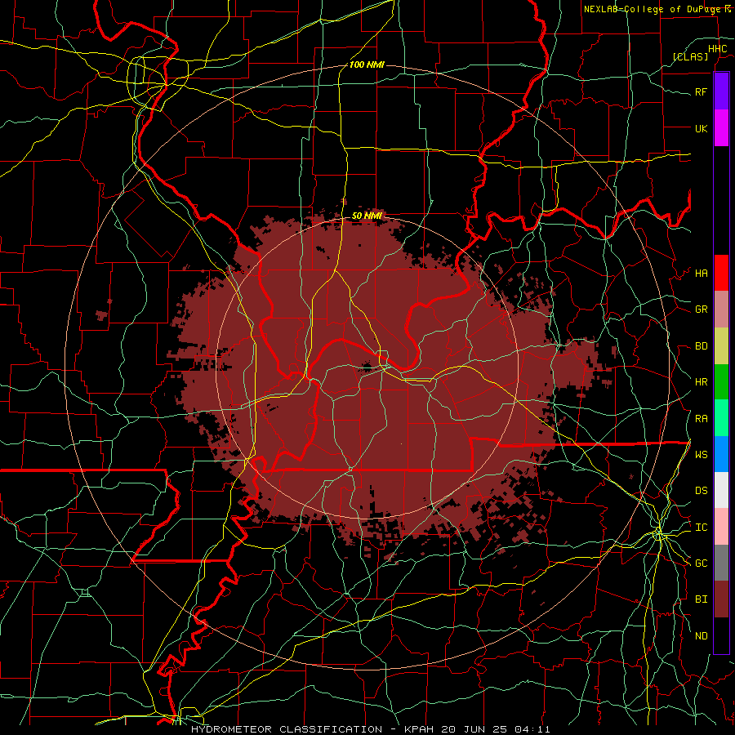The width and height of the screenshot is (735, 735).
Task: Click the RF purple legend swatch
Action: pyautogui.click(x=721, y=91)
